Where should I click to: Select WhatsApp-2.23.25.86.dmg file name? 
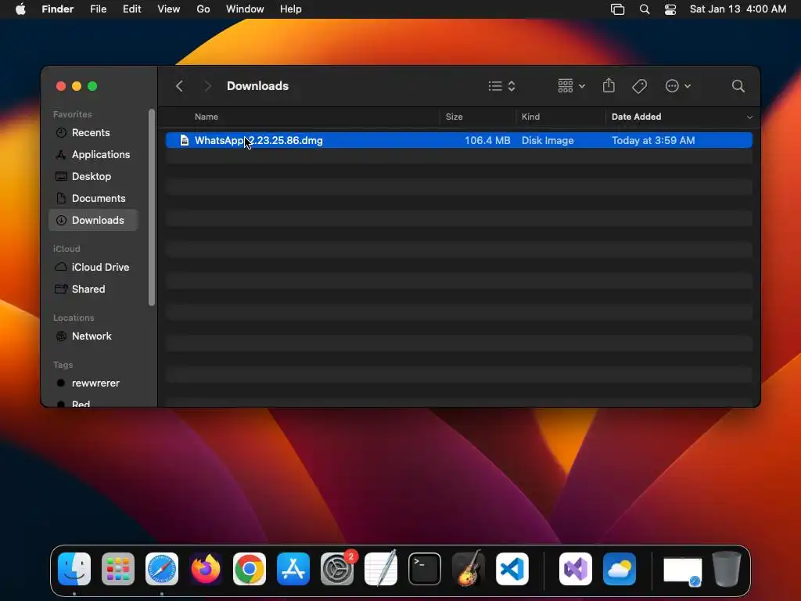tap(258, 140)
